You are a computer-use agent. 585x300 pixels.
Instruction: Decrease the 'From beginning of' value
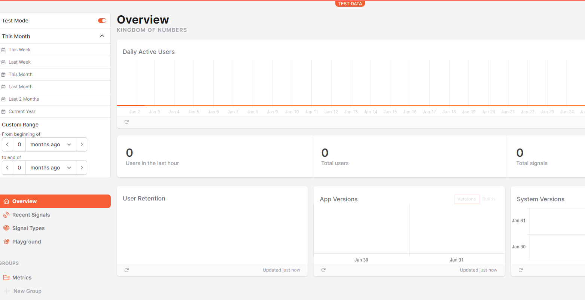coord(7,144)
